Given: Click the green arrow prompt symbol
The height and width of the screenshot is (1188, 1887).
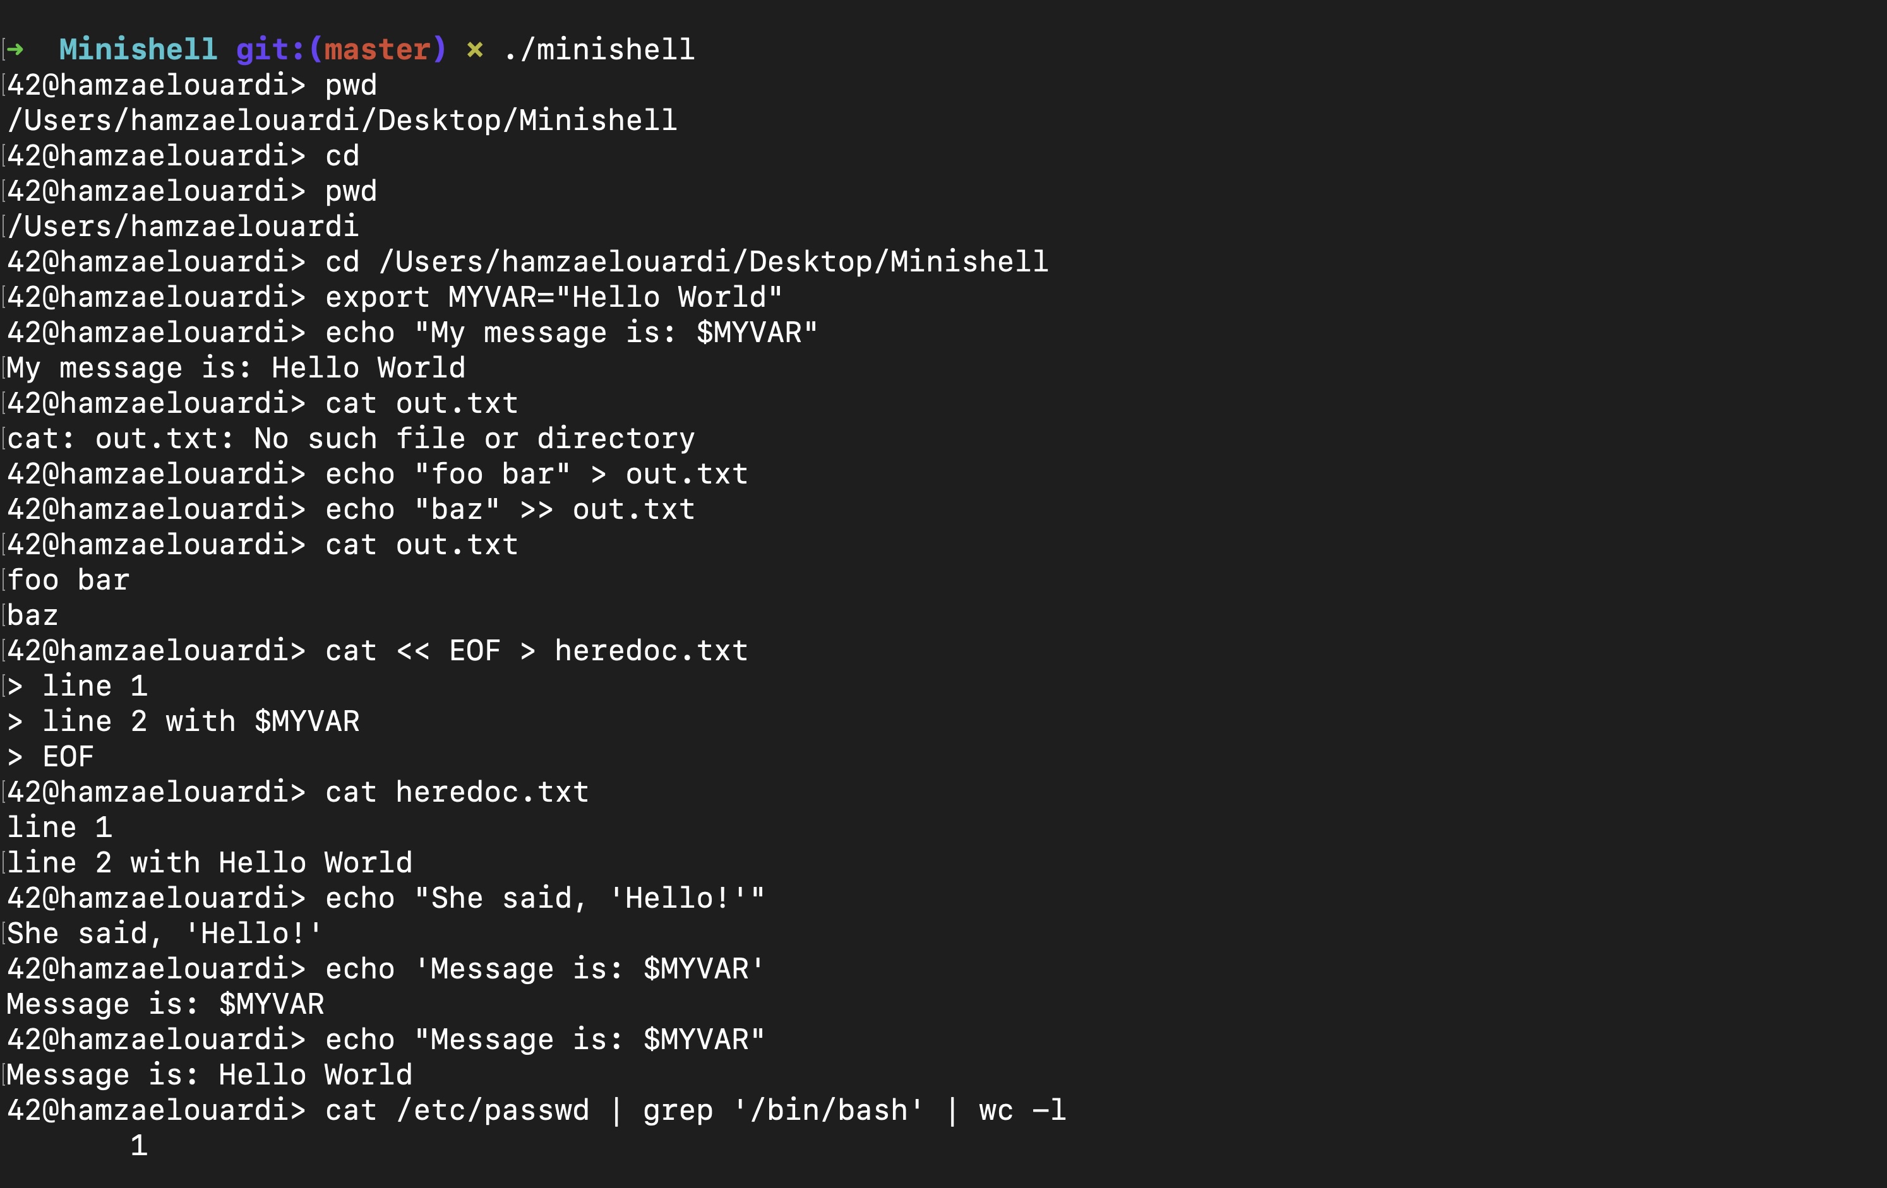Looking at the screenshot, I should pos(15,50).
